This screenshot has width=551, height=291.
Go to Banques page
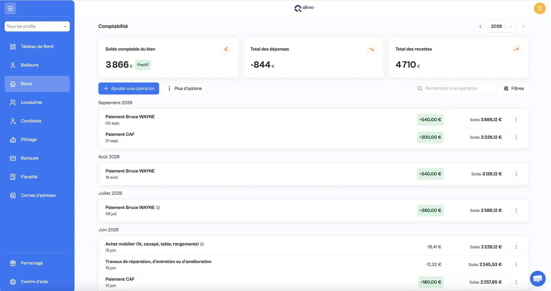pos(37,158)
